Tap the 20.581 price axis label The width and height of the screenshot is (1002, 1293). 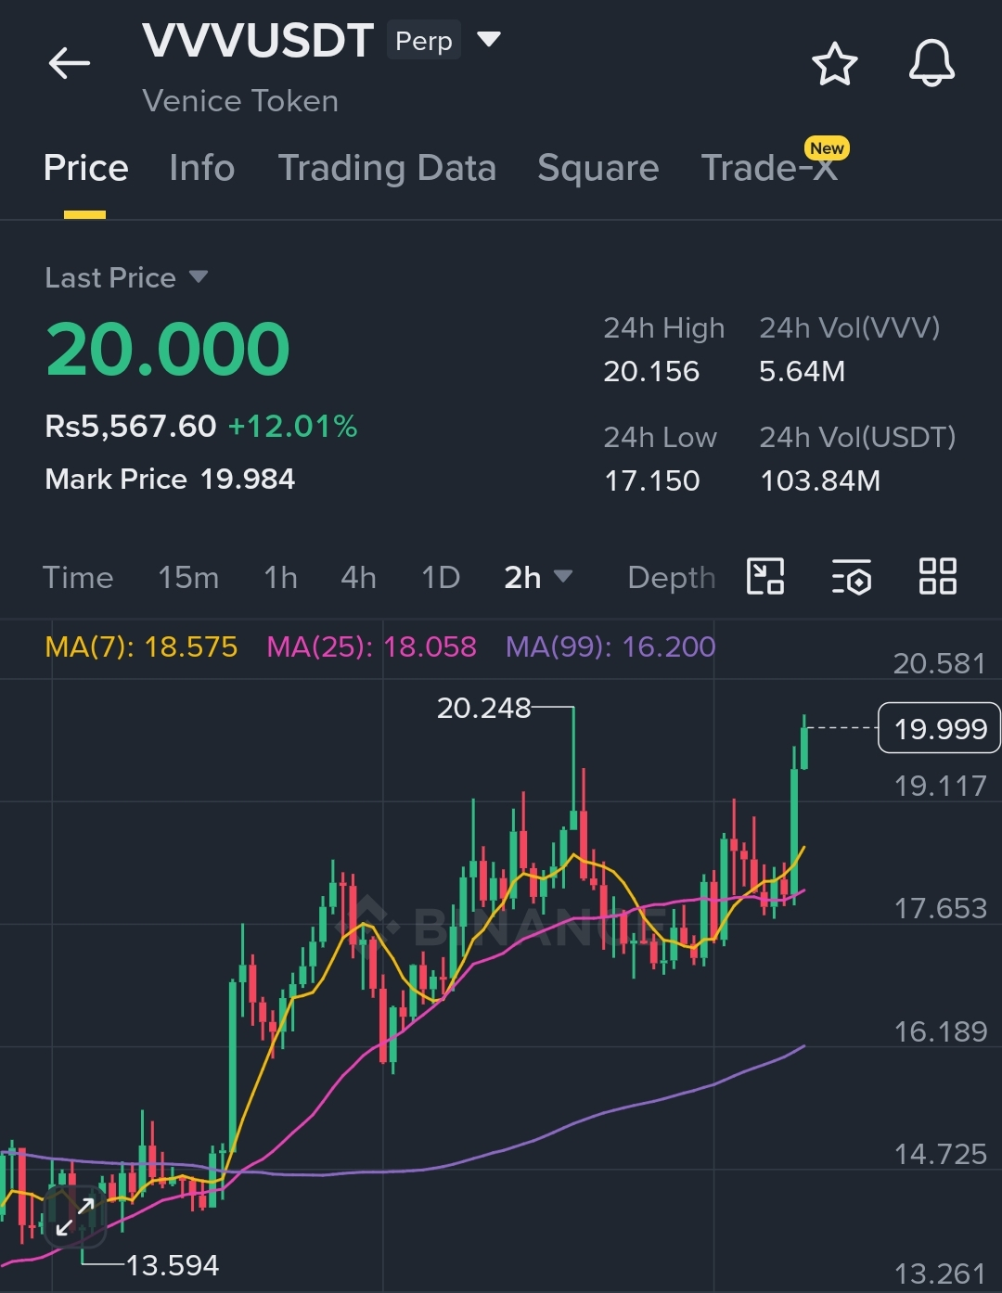[x=940, y=663]
